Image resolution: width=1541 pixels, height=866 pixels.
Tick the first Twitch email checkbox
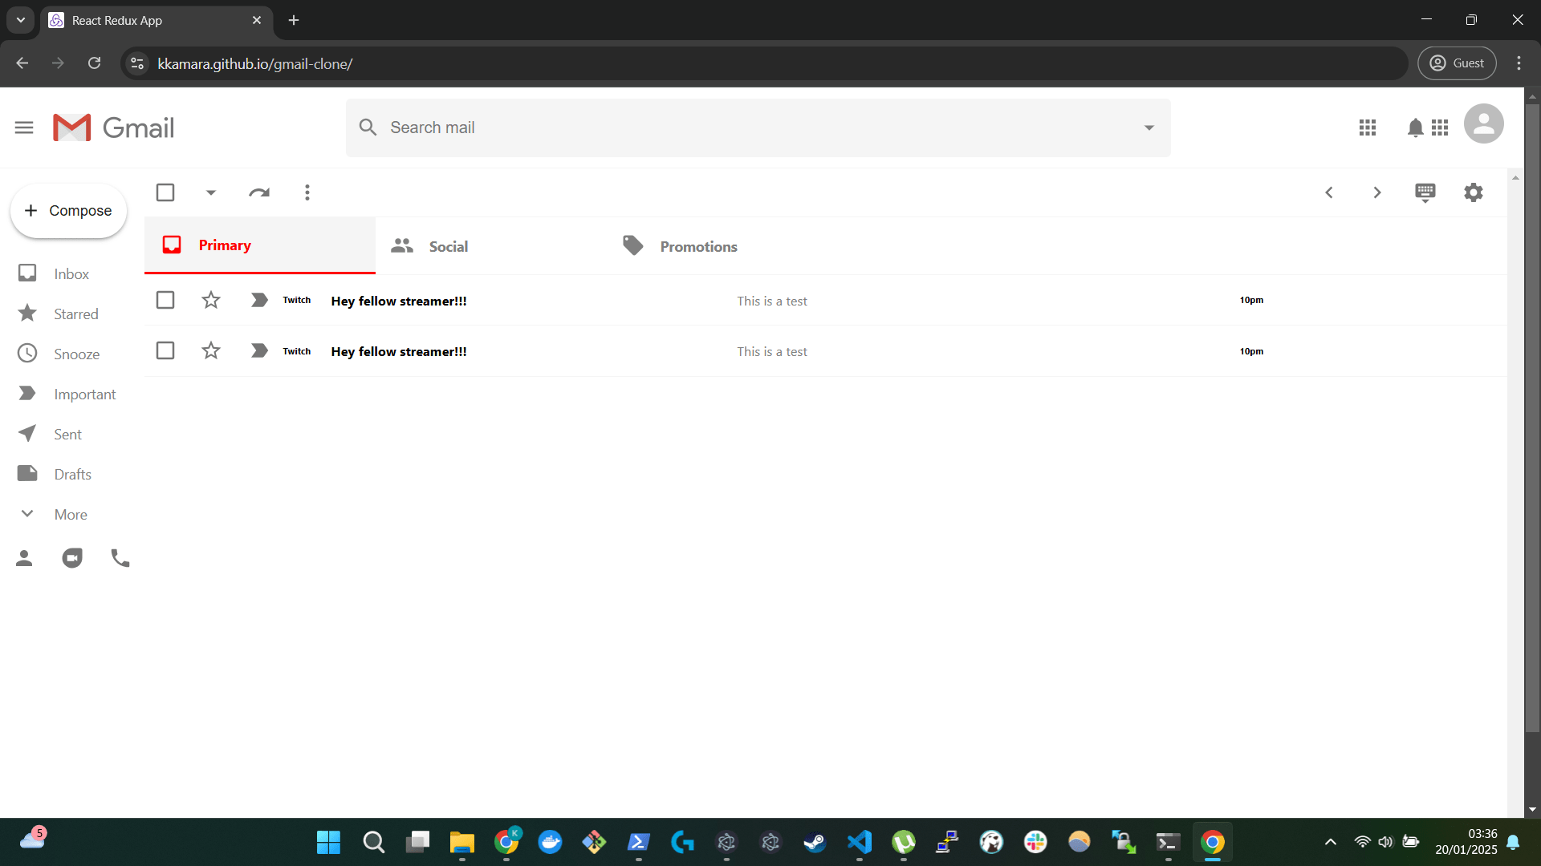click(165, 300)
